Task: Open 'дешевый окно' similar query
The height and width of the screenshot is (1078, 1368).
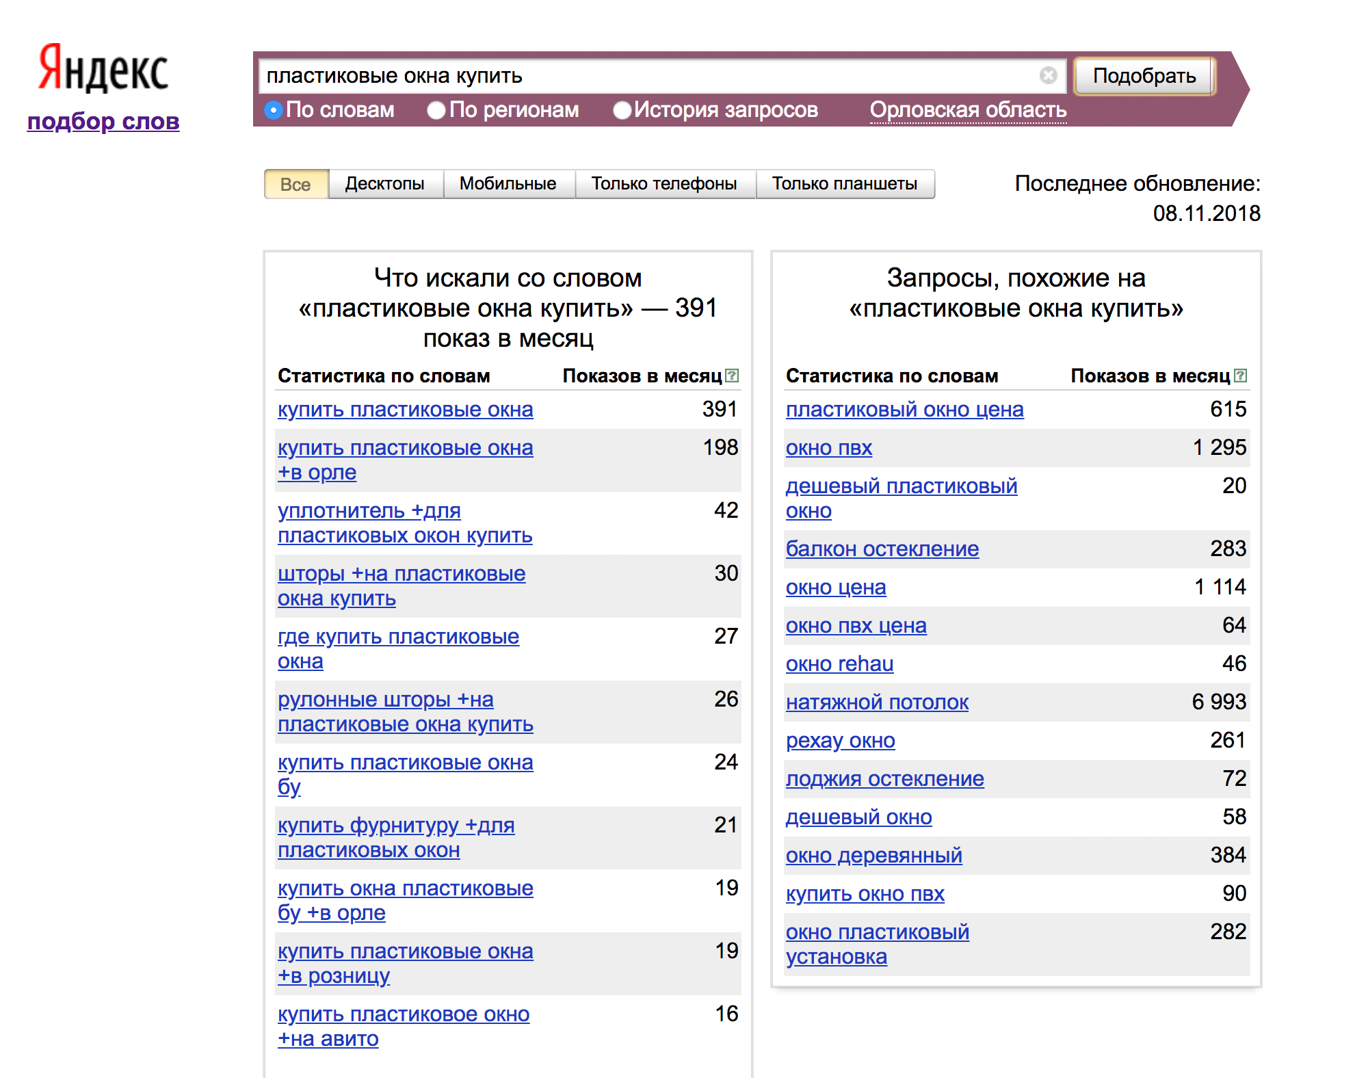Action: pos(859,817)
